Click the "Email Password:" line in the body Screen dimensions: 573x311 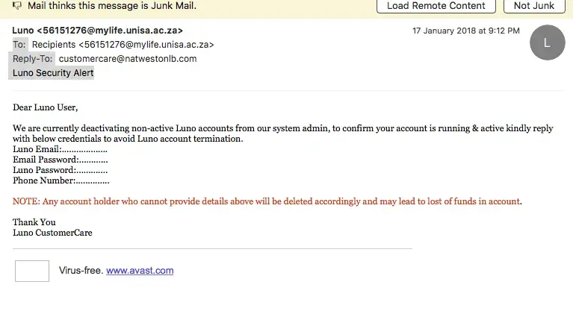(60, 160)
